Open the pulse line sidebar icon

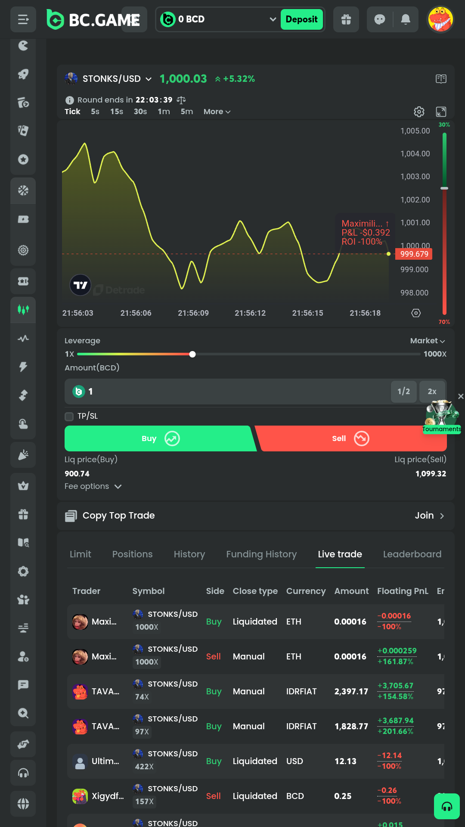point(23,339)
